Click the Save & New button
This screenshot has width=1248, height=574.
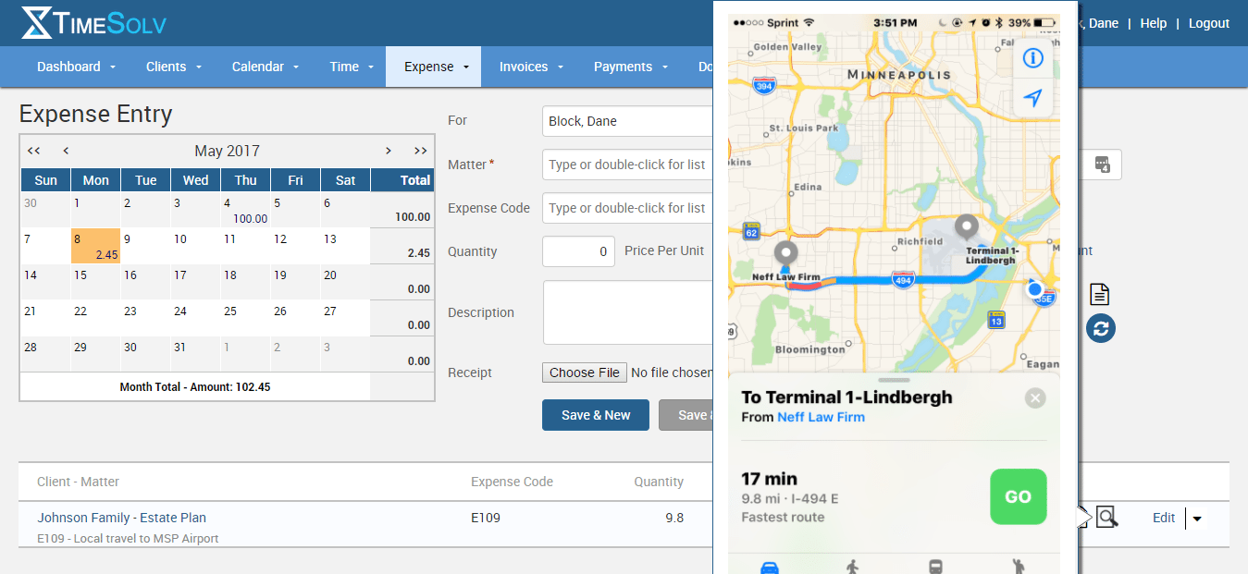[595, 415]
